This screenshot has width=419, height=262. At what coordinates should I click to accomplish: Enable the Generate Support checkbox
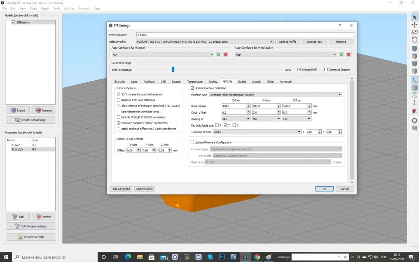pos(326,70)
